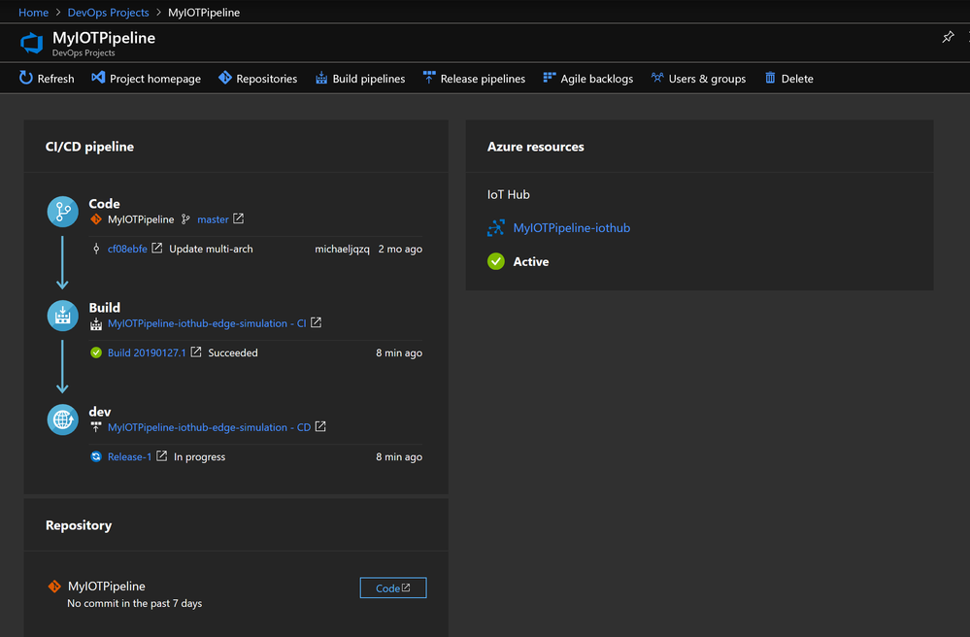Click the author name michaeljqzq
Image resolution: width=970 pixels, height=637 pixels.
click(342, 249)
